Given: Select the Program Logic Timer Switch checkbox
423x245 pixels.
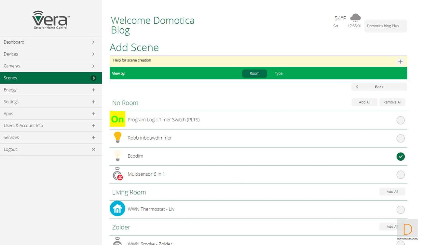Looking at the screenshot, I should 401,120.
